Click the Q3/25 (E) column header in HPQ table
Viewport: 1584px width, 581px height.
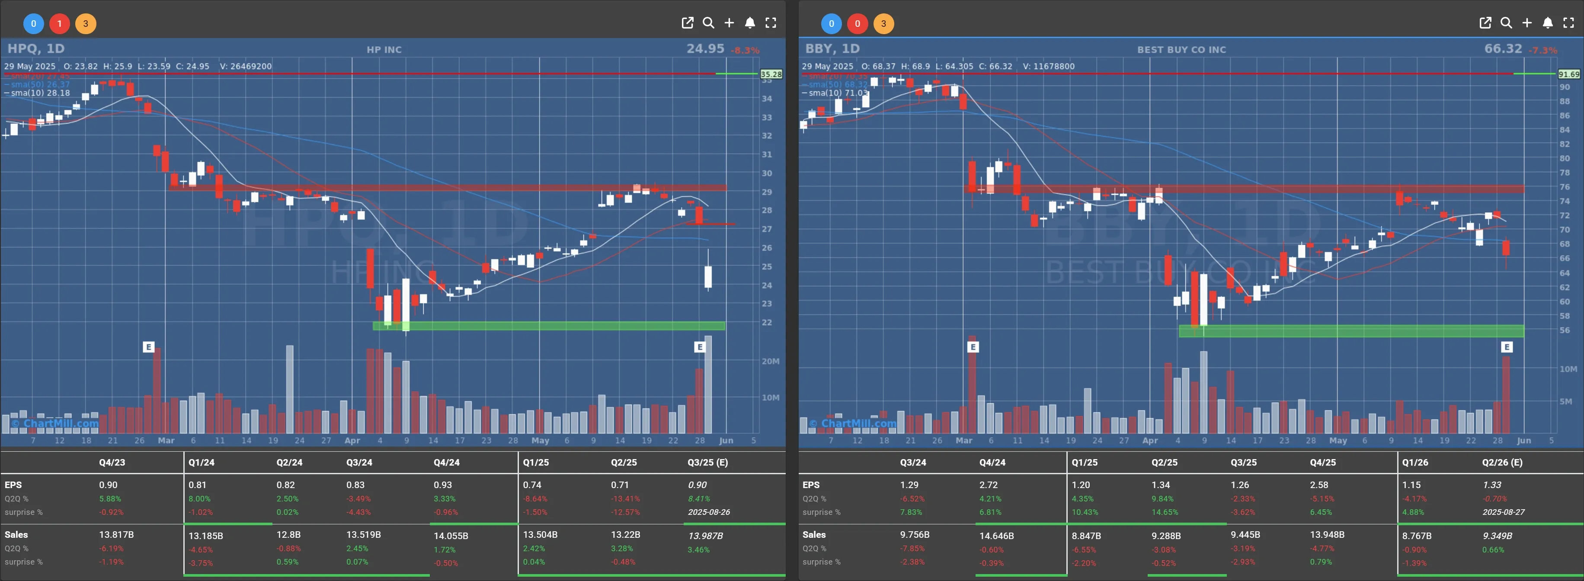pyautogui.click(x=707, y=463)
